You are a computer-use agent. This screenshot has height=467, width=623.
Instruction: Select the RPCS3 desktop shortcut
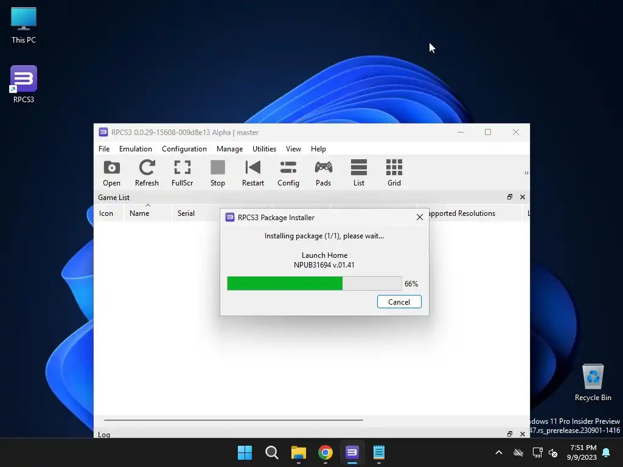(x=24, y=84)
